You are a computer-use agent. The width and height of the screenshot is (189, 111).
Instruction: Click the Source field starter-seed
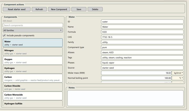coord(142,68)
